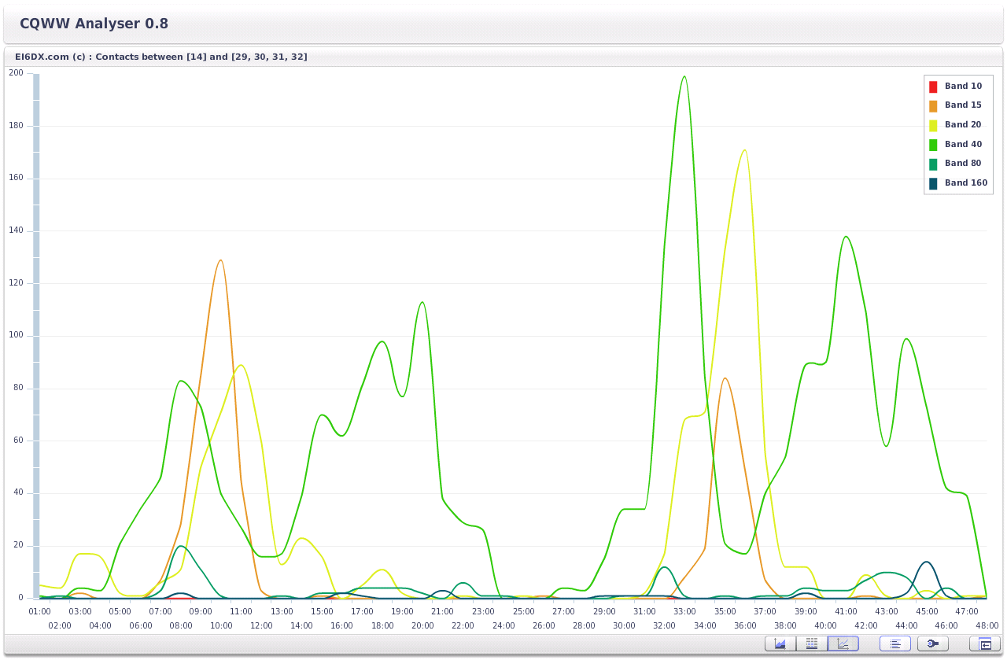Click the Band 15 peak near 10:00
The image size is (1007, 660).
(x=220, y=260)
